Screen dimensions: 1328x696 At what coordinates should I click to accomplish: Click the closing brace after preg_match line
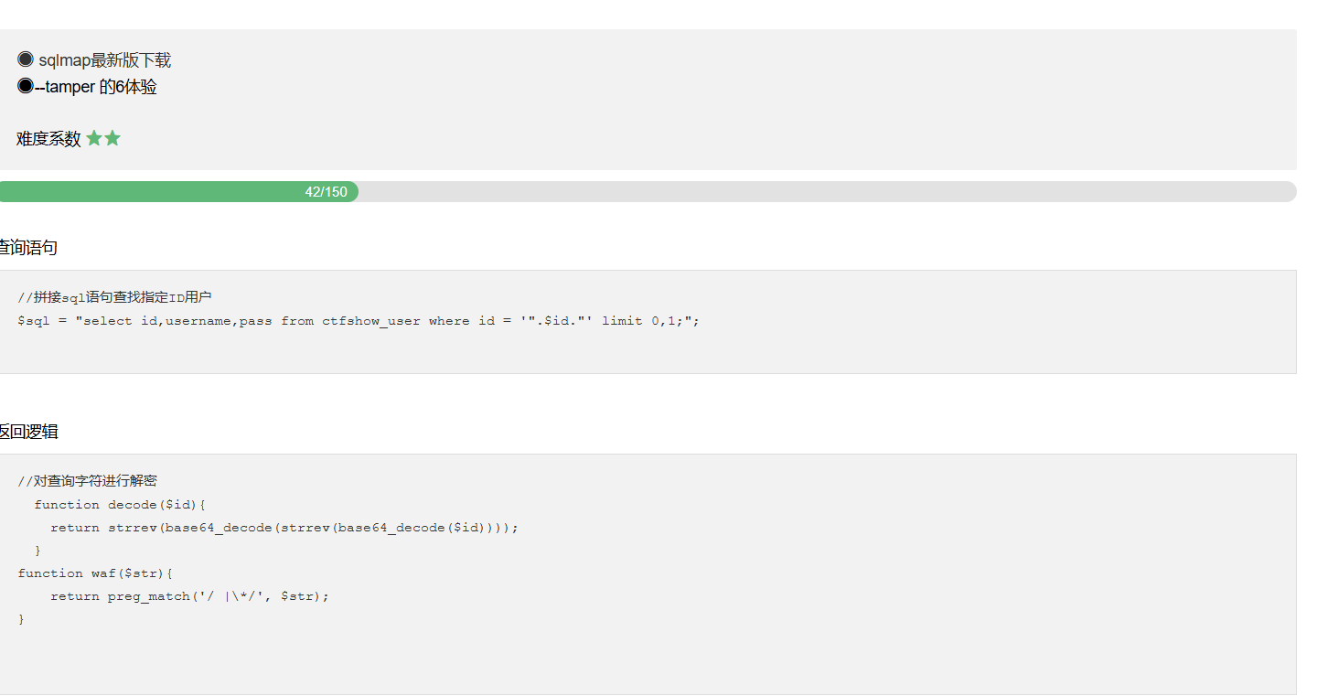click(x=21, y=619)
